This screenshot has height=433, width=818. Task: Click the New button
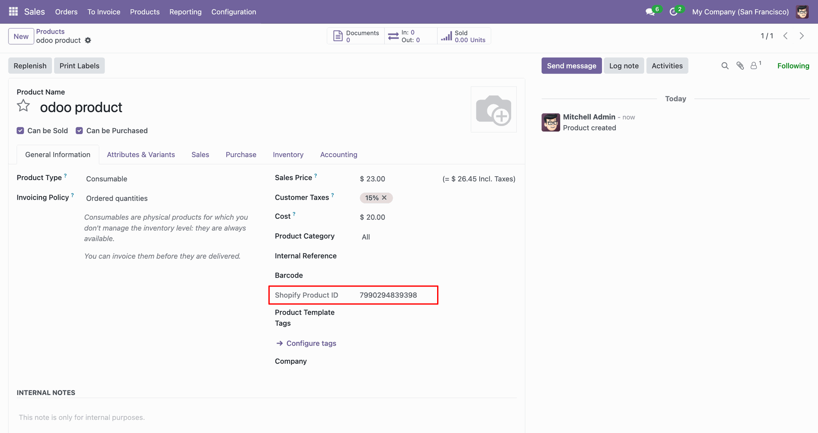pyautogui.click(x=21, y=36)
